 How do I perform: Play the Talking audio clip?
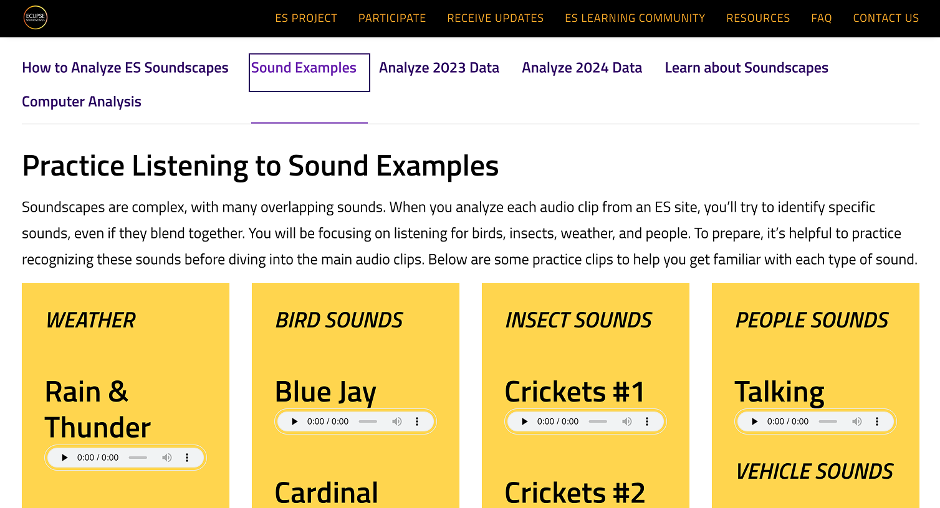pos(755,421)
